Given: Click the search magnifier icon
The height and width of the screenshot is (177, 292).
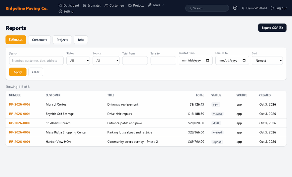Looking at the screenshot, I should tap(190, 8).
